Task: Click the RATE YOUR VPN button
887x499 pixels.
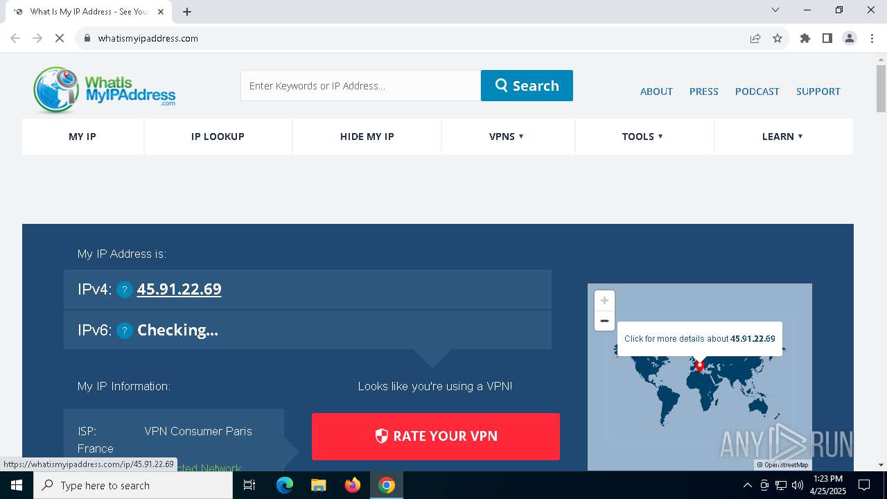Action: (x=436, y=436)
